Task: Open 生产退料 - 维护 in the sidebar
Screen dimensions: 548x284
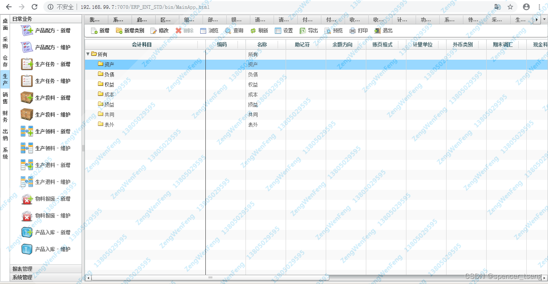Action: click(x=45, y=182)
